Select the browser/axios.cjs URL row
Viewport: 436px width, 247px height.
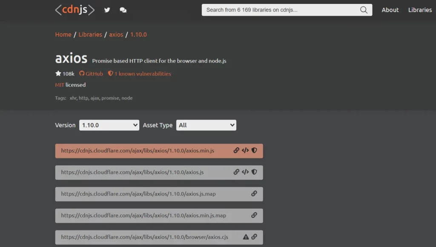[159, 237]
